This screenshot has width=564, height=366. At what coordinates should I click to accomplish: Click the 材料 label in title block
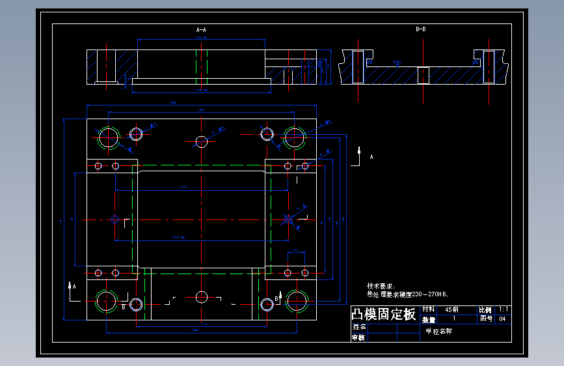(429, 309)
